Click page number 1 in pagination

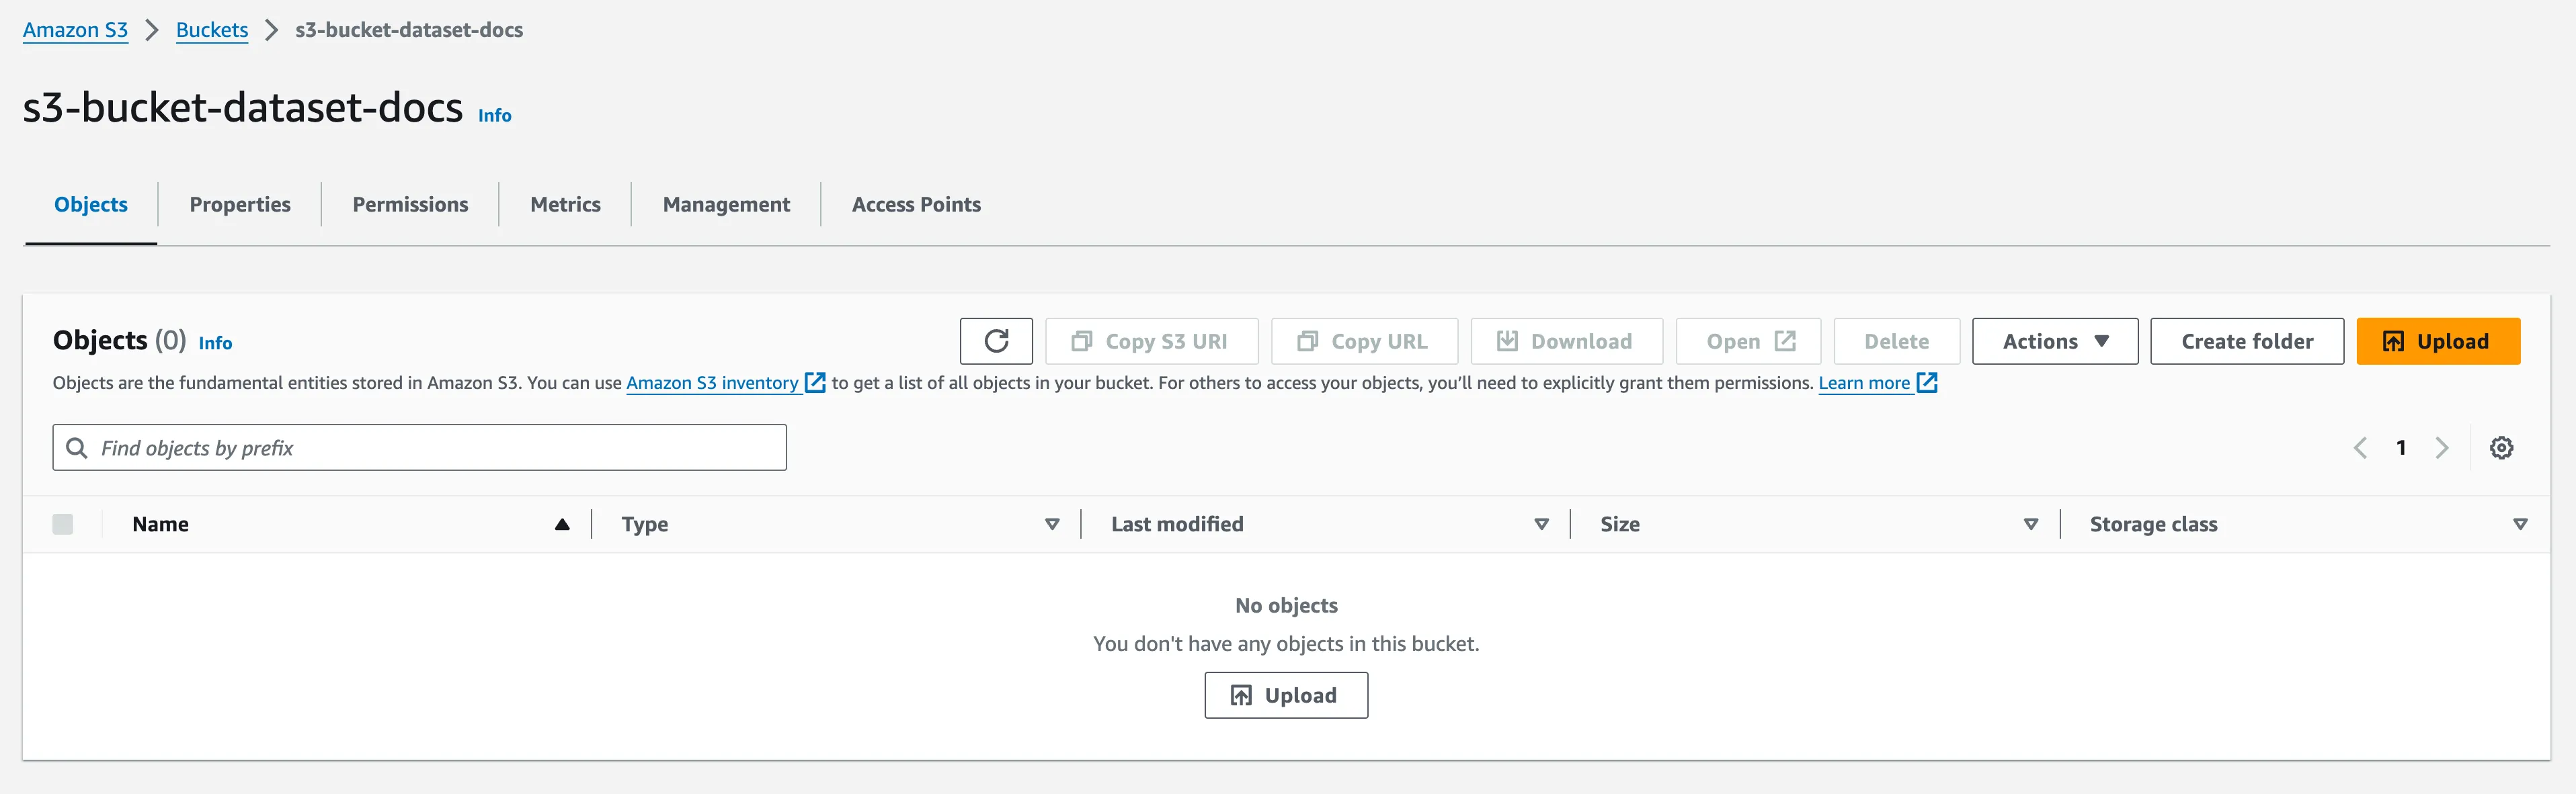[2401, 447]
